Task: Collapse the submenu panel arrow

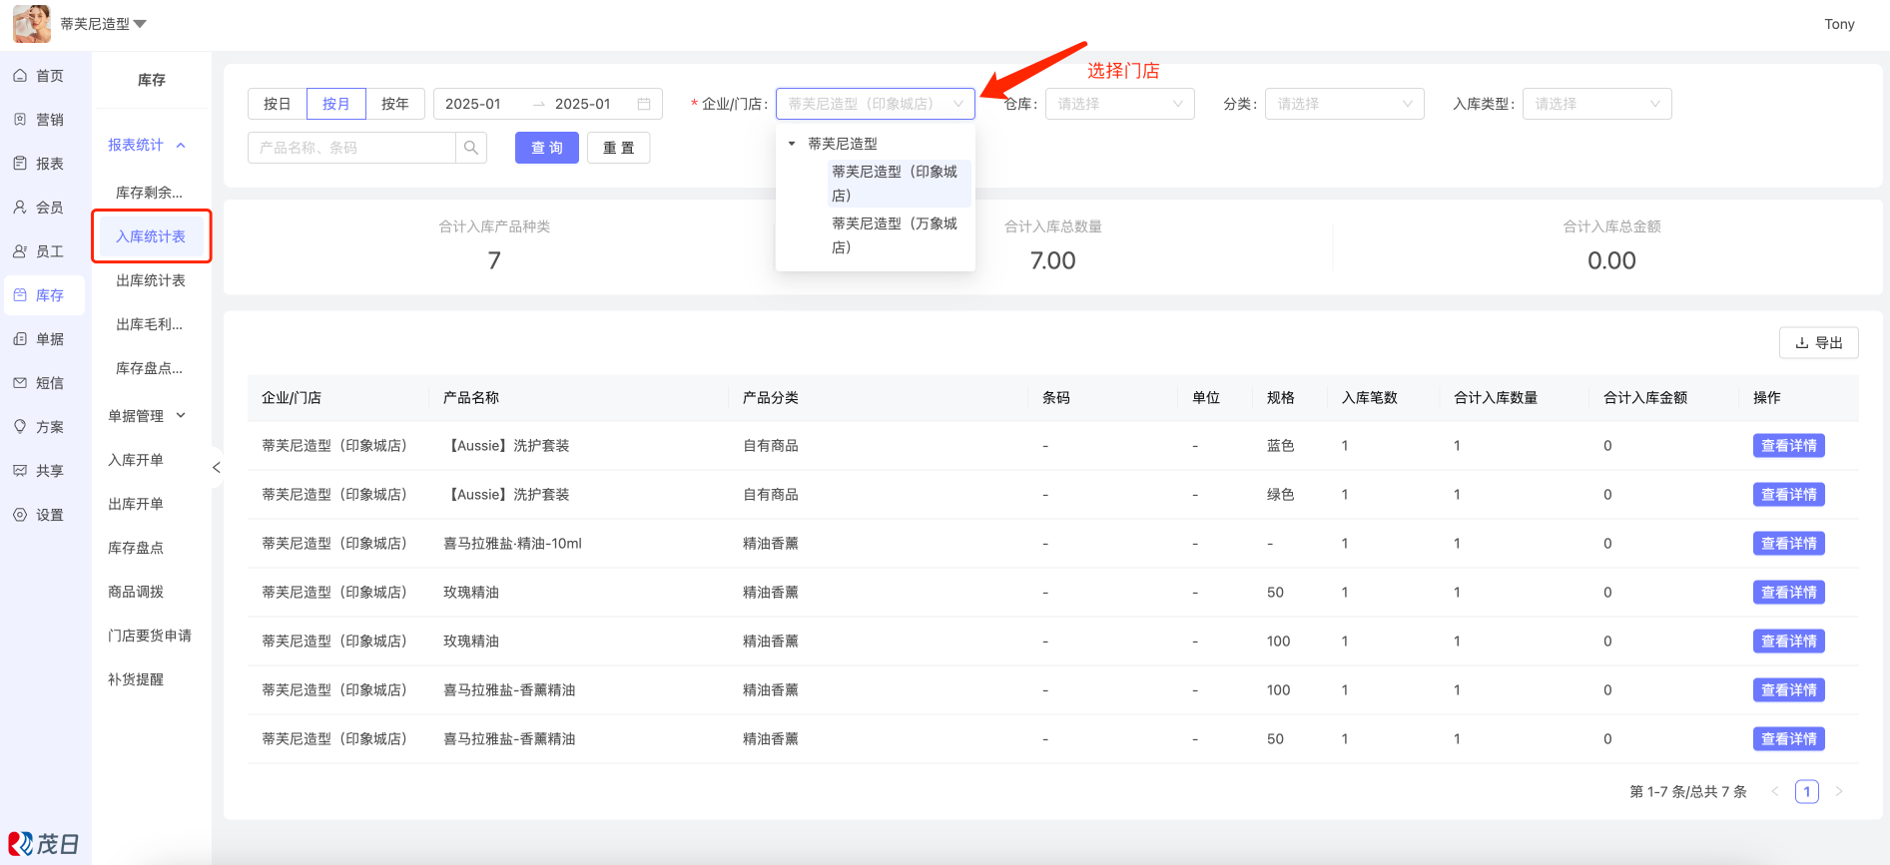Action: [x=216, y=468]
